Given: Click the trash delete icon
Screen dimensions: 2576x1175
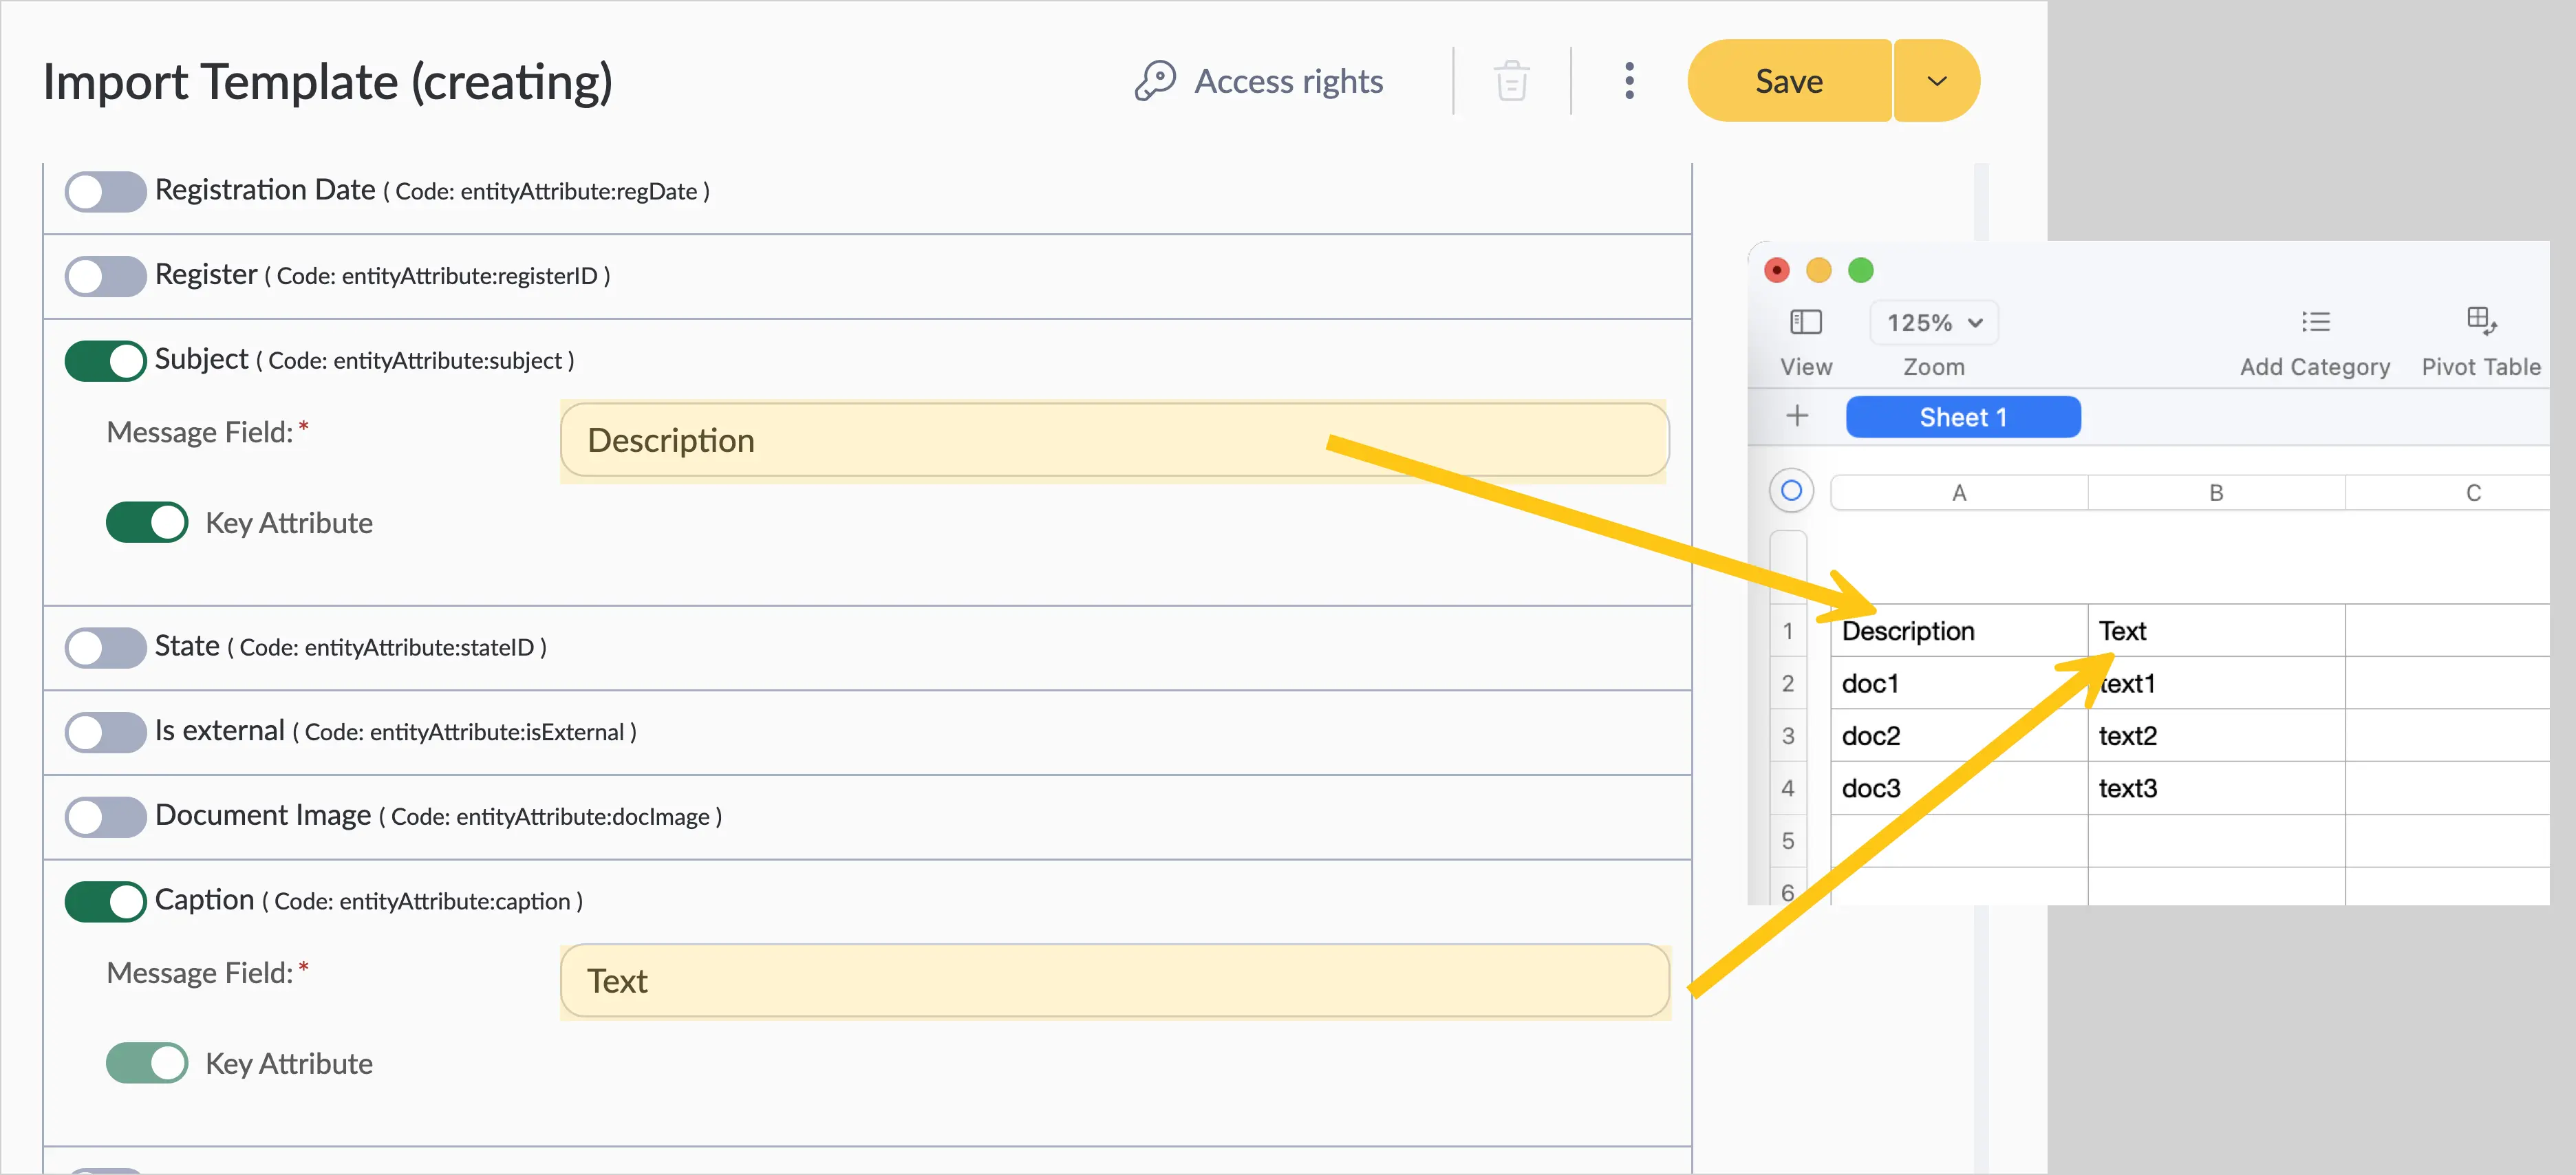Looking at the screenshot, I should (x=1511, y=81).
